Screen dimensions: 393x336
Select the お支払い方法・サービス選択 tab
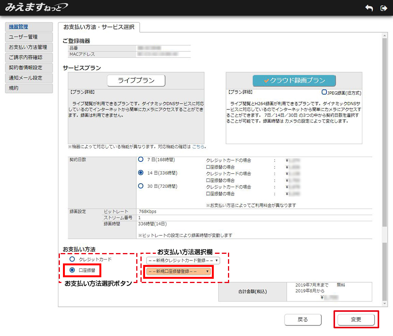coord(99,27)
